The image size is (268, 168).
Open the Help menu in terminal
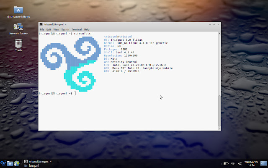tap(87, 29)
